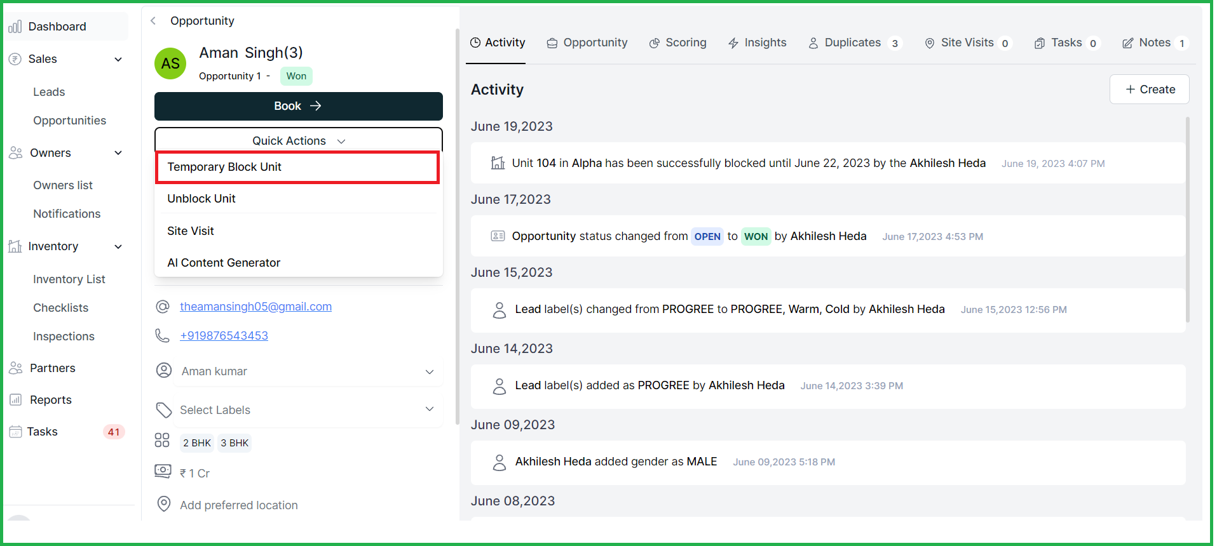The image size is (1217, 546).
Task: Open Inspections in sidebar
Action: (64, 336)
